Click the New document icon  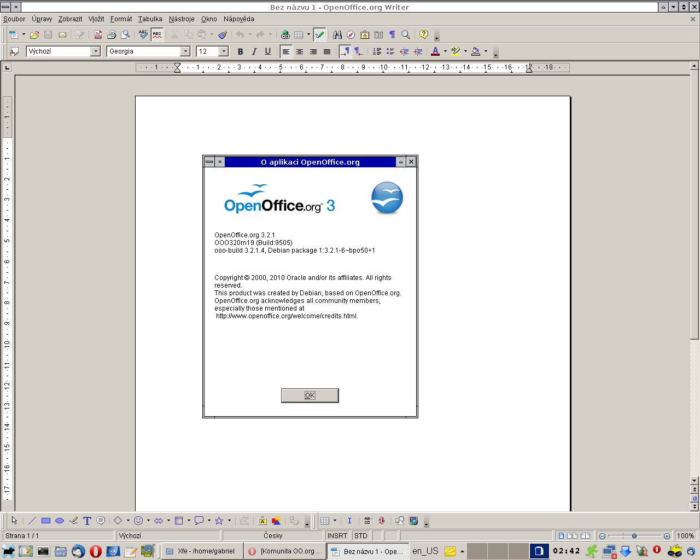(14, 34)
